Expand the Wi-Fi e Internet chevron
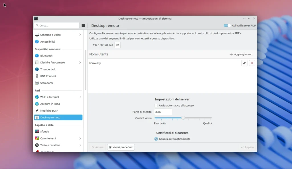Screen dimensions: 292x169 80,97
